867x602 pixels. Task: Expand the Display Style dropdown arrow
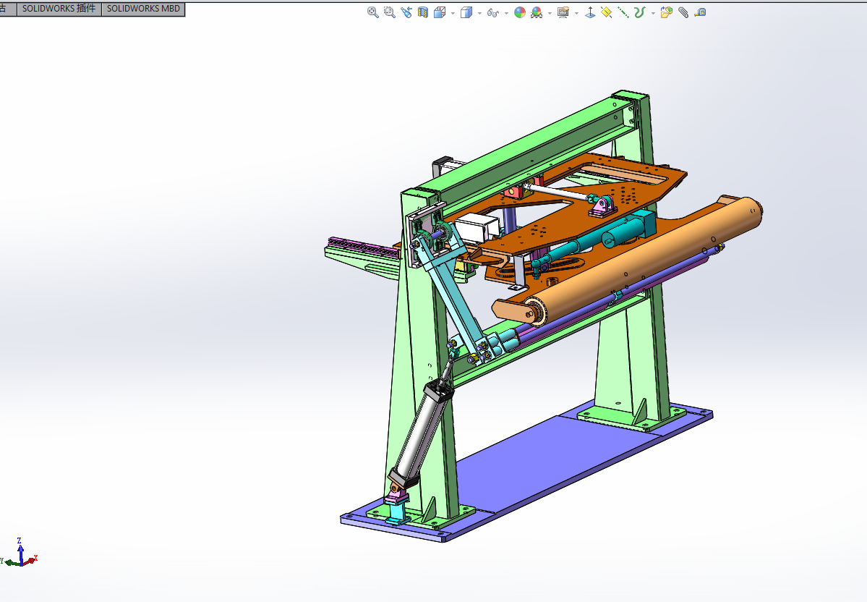click(x=479, y=13)
